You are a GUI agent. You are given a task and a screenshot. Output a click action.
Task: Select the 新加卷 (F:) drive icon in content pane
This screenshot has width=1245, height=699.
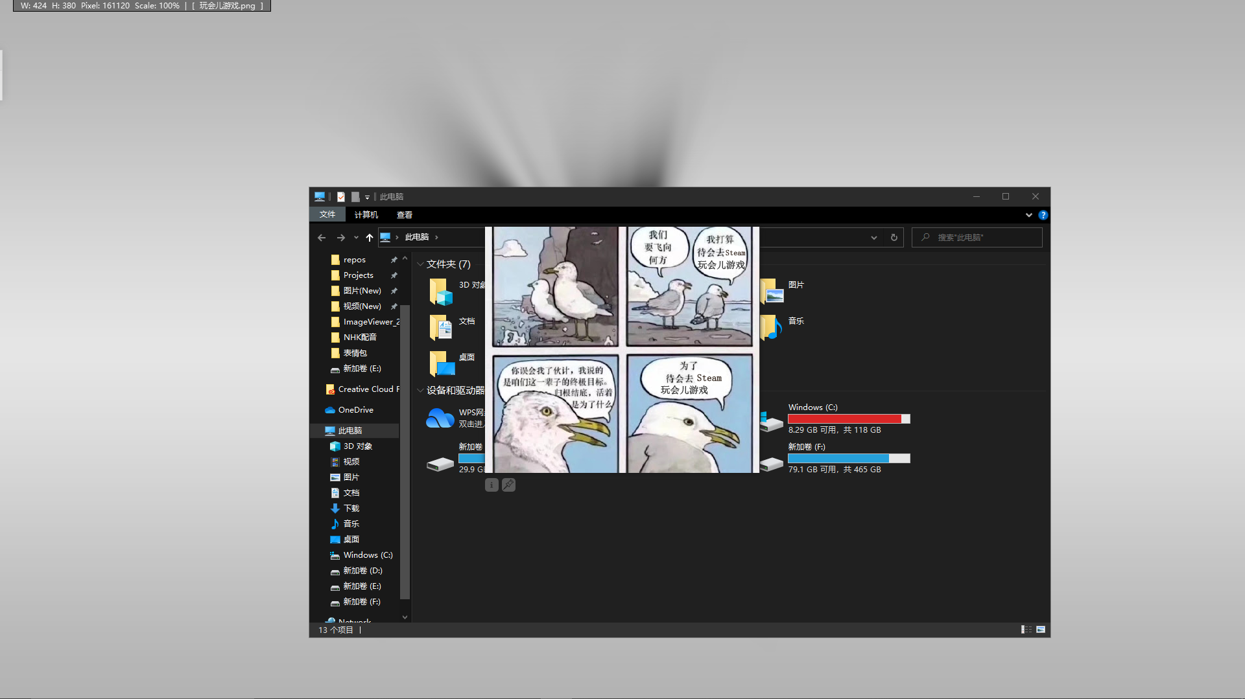pos(772,464)
